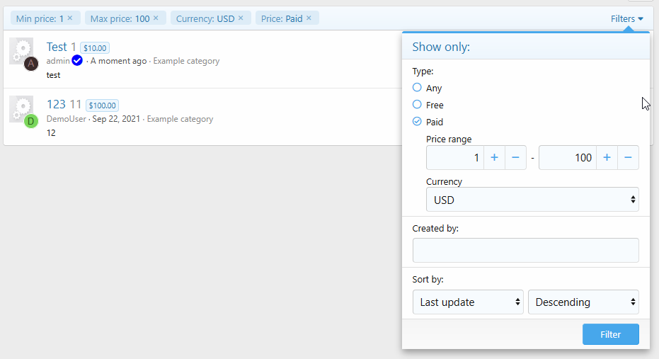Increase the minimum price with plus button

point(494,157)
